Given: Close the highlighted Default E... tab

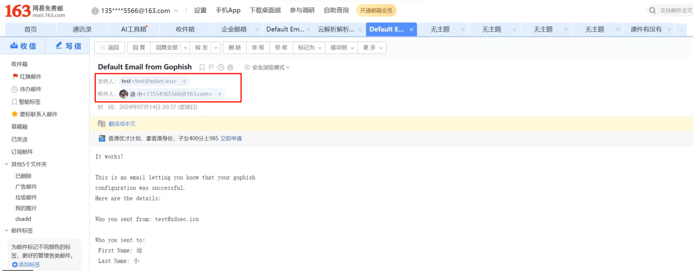Looking at the screenshot, I should click(411, 29).
